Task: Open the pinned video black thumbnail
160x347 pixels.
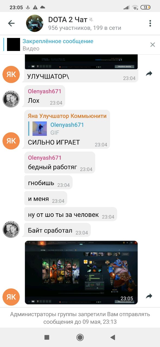Action: click(x=14, y=45)
